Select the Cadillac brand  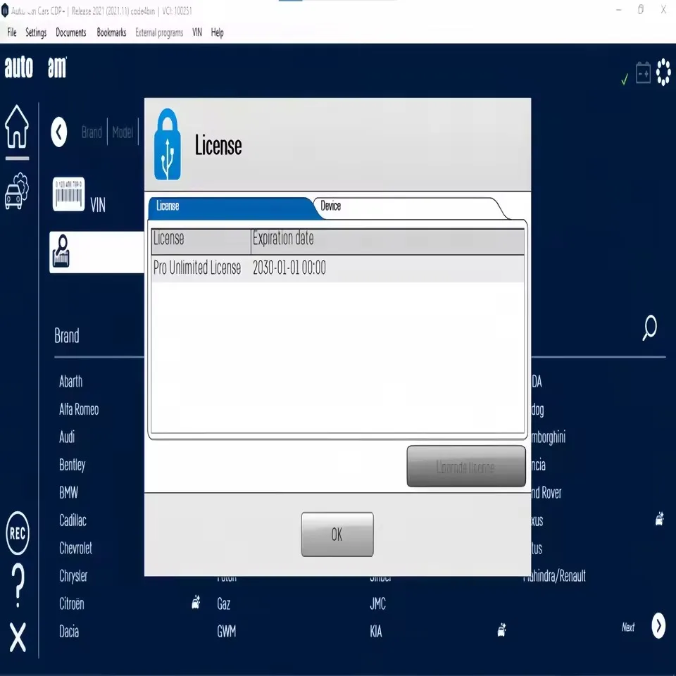pos(73,521)
